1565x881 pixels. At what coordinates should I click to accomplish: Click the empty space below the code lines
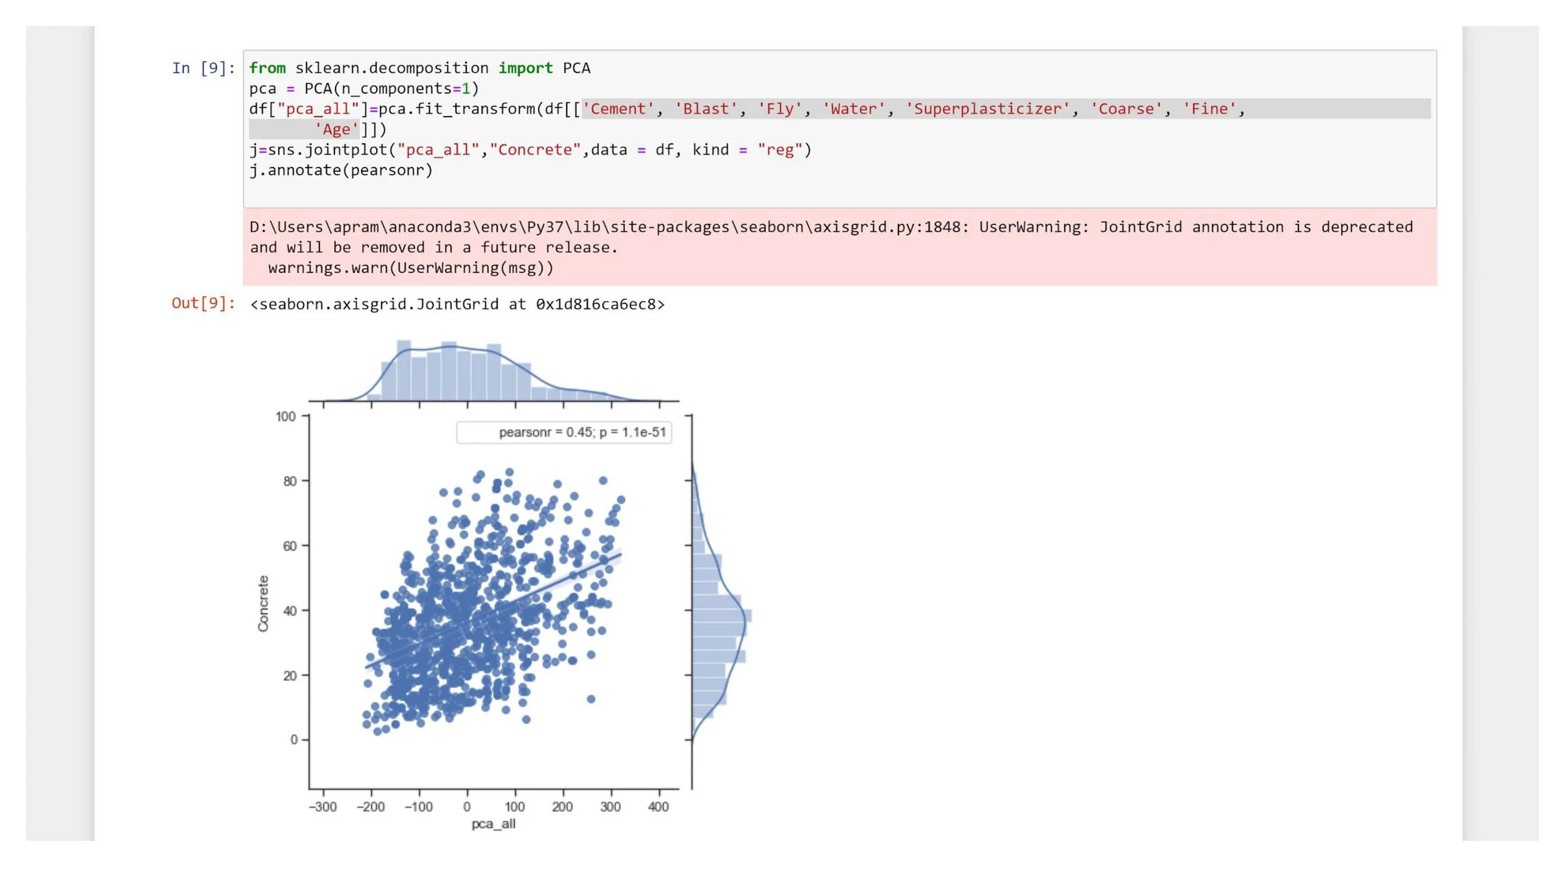pos(839,192)
